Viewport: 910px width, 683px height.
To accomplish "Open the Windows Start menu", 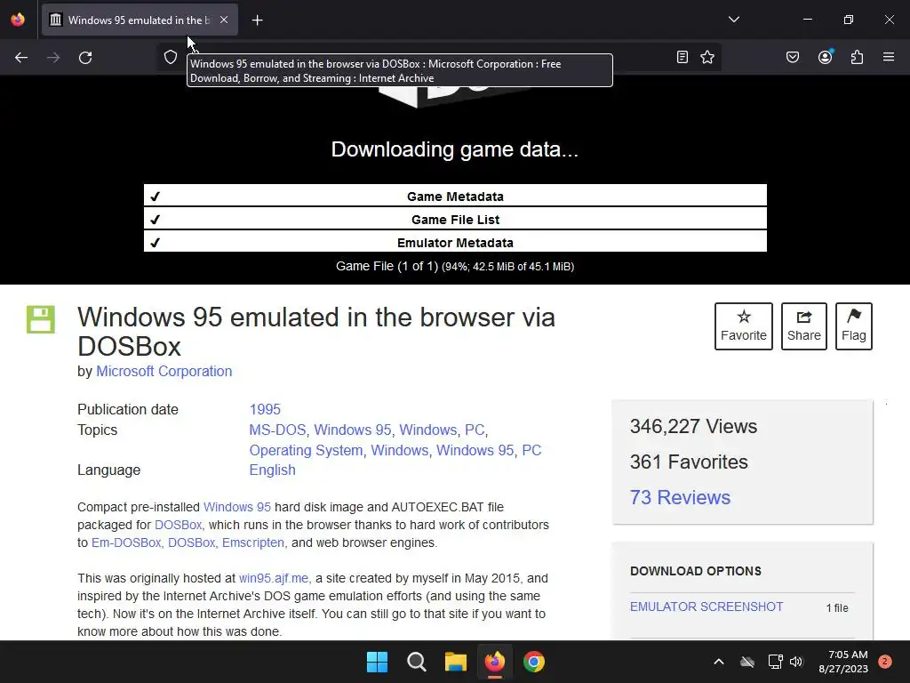I will click(x=377, y=662).
